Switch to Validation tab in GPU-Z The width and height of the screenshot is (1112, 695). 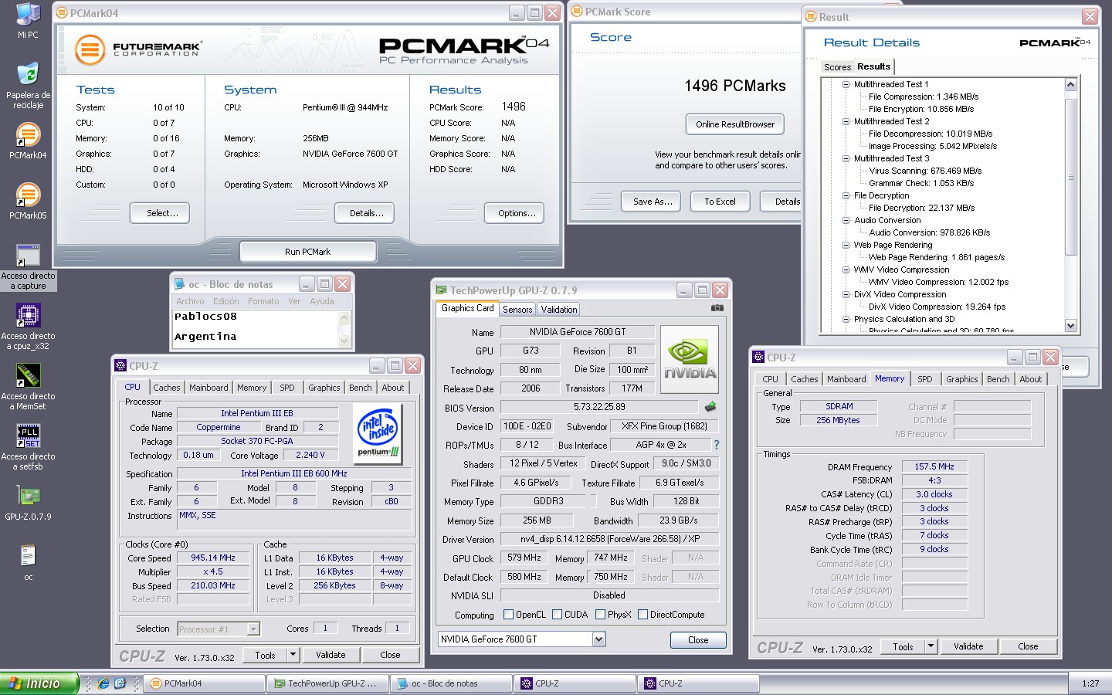point(559,310)
